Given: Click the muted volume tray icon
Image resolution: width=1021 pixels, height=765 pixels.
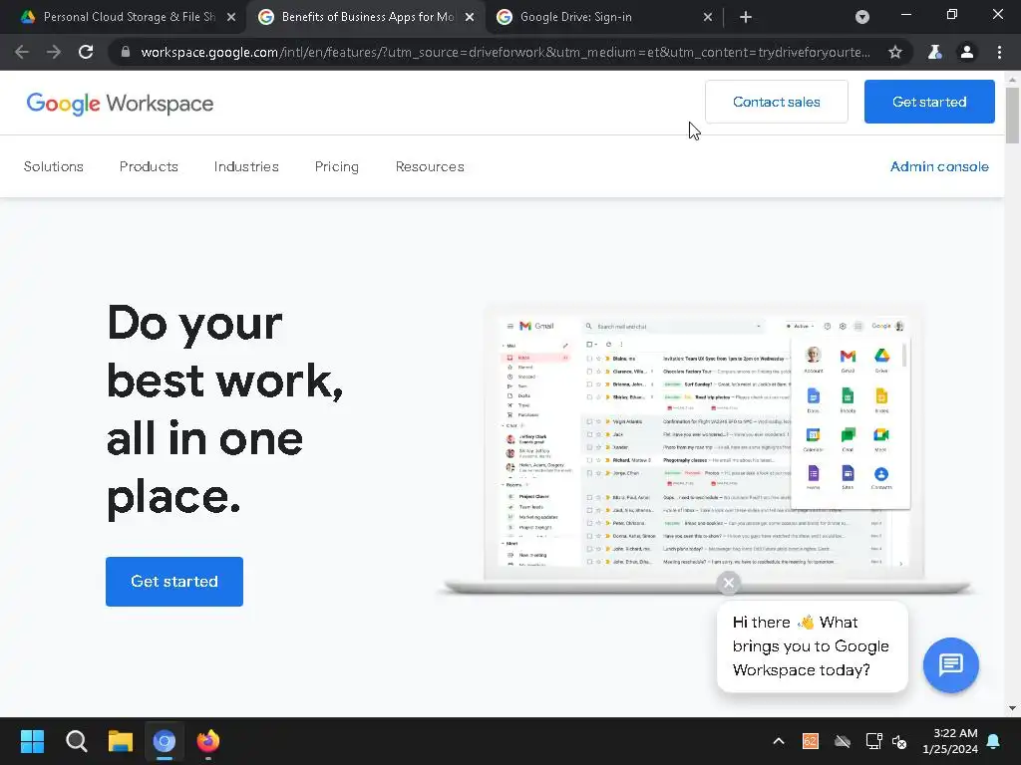Looking at the screenshot, I should (x=899, y=741).
